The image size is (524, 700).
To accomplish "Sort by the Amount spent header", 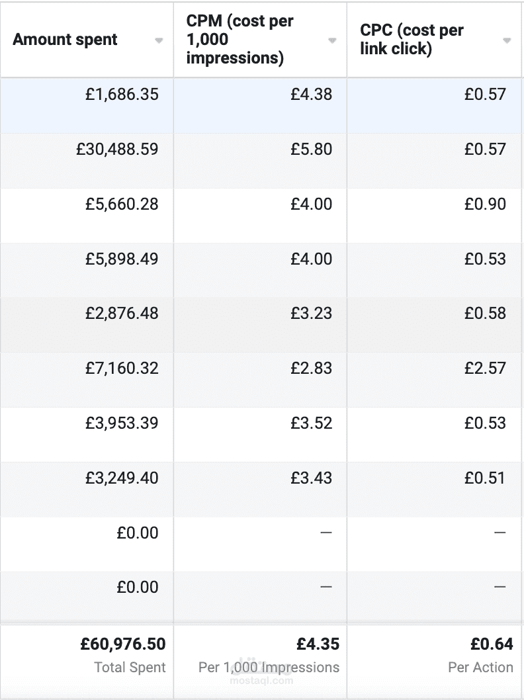I will [x=65, y=39].
